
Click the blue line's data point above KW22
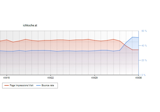coord(51,51)
